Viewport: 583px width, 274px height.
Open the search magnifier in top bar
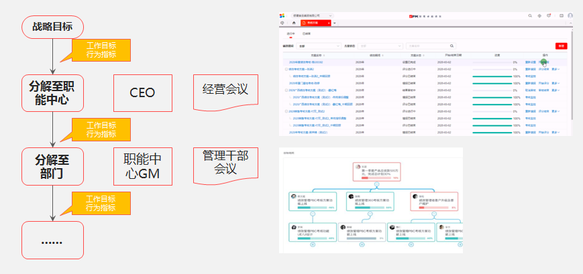(x=530, y=15)
